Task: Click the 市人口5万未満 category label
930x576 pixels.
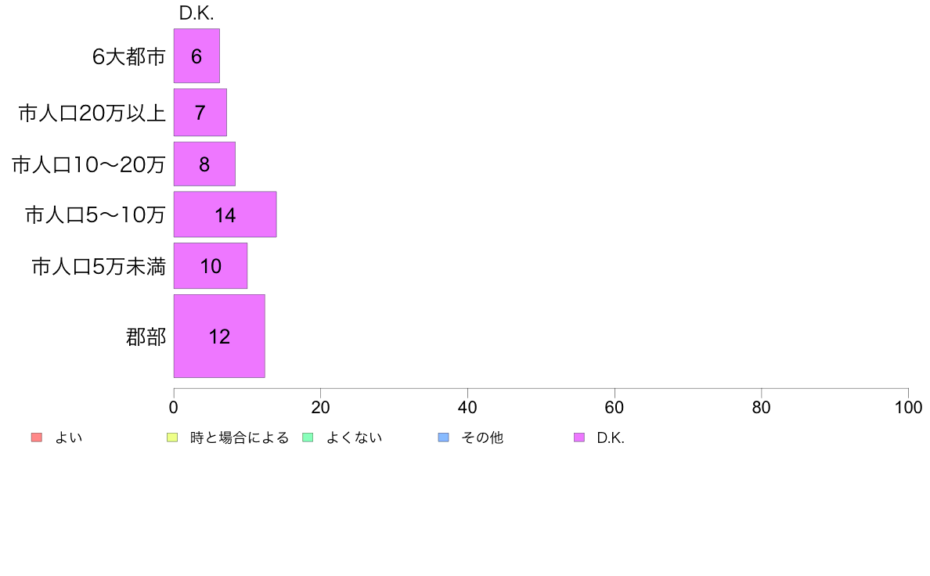Action: point(99,266)
